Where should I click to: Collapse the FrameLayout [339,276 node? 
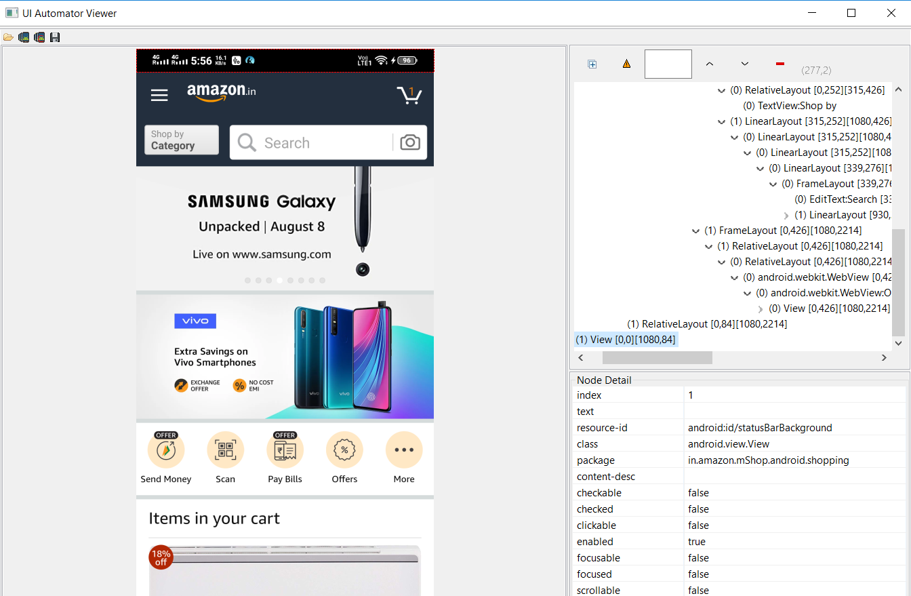point(773,184)
